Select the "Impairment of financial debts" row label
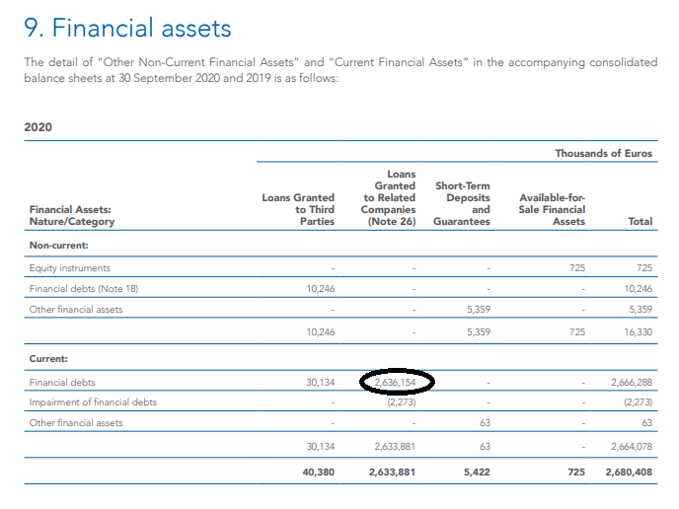The image size is (679, 509). tap(93, 402)
